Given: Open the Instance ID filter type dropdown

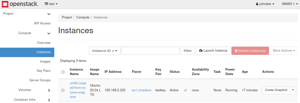Looking at the screenshot, I should [105, 51].
